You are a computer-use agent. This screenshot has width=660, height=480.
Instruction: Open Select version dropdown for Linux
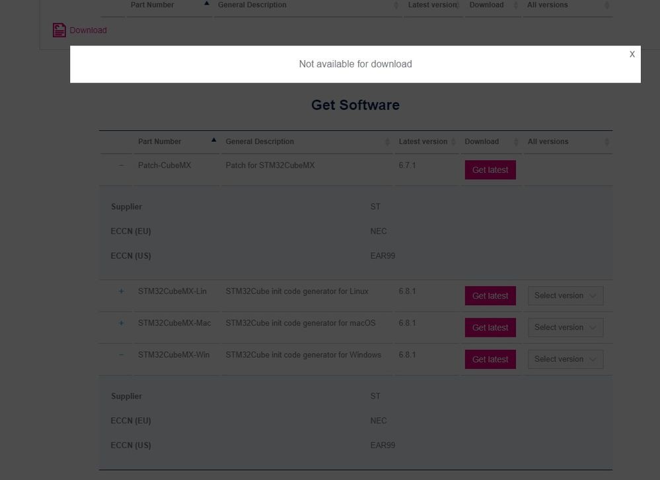pyautogui.click(x=566, y=296)
